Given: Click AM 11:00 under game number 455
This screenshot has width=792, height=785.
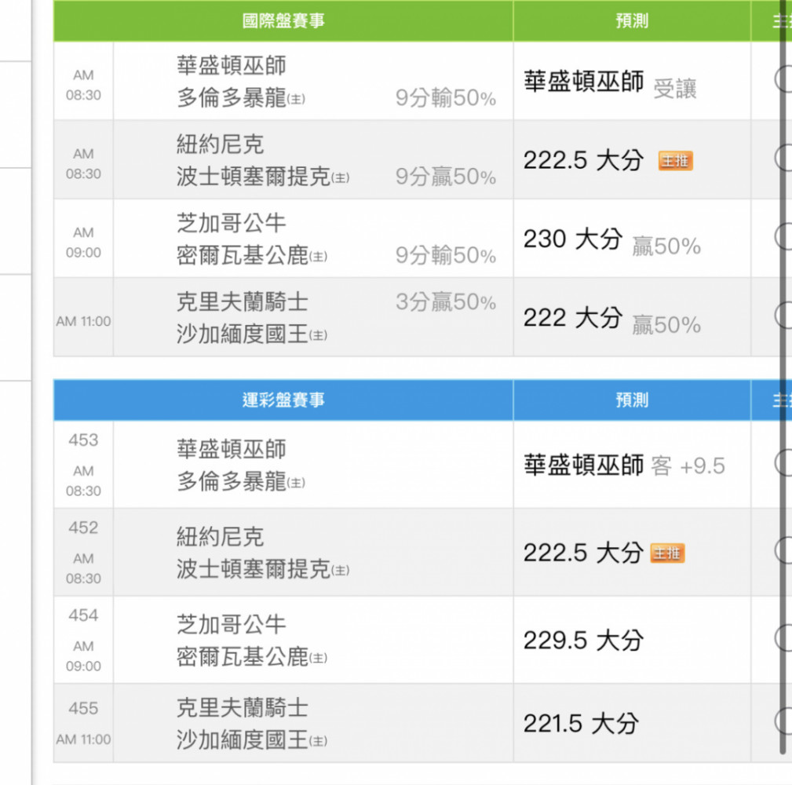Looking at the screenshot, I should [x=83, y=739].
